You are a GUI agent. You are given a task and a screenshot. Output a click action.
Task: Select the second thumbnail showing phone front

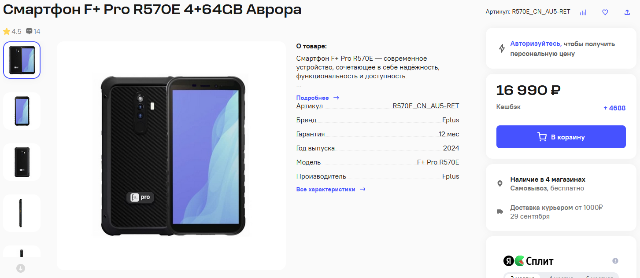[x=22, y=111]
